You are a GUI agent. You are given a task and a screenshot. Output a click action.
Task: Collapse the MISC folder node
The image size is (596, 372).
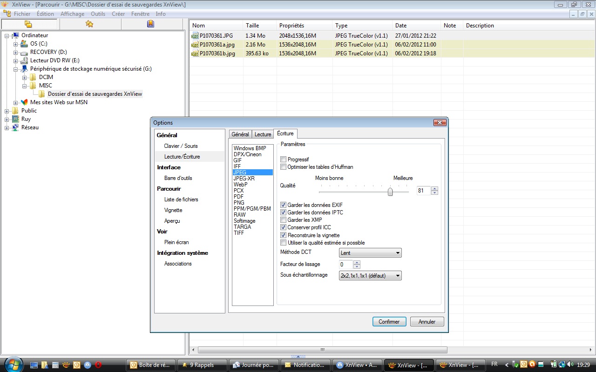(x=24, y=86)
